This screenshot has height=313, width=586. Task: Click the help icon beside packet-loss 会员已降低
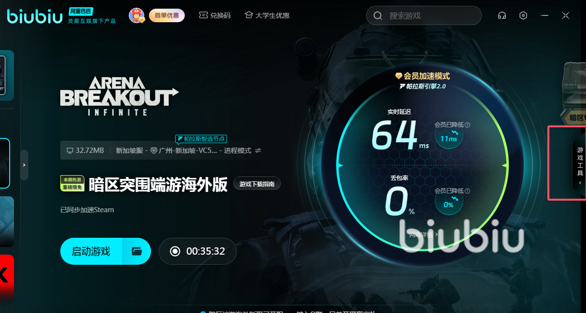point(467,191)
